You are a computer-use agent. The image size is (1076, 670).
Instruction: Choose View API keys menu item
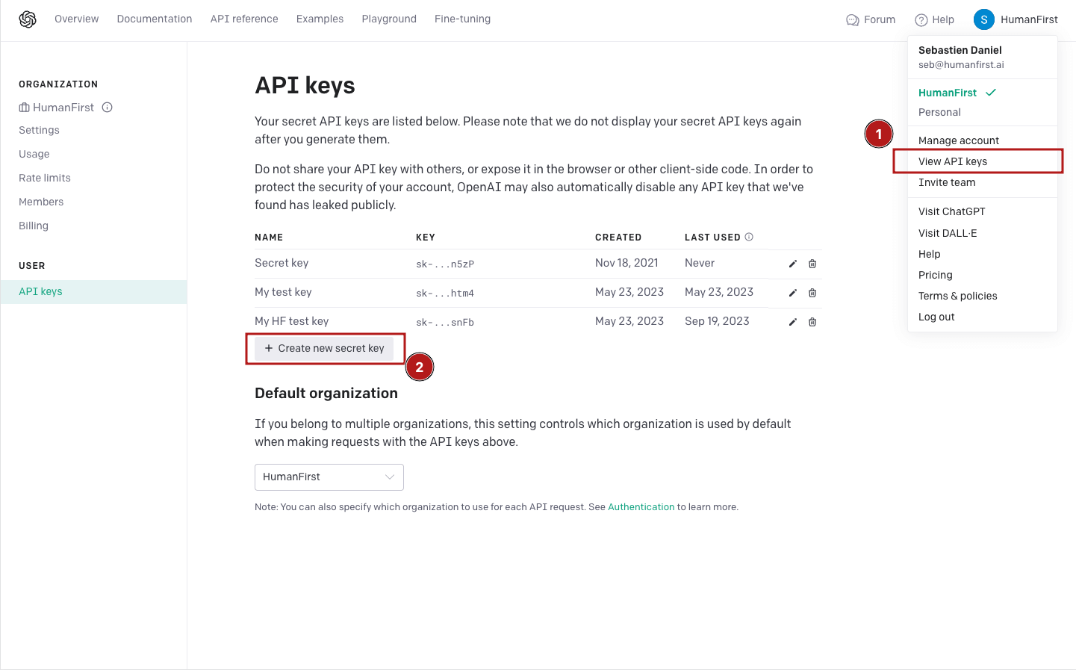coord(953,161)
